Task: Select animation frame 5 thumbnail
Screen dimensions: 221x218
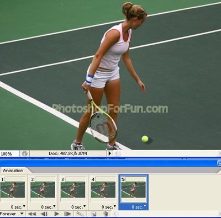Action: 133,189
